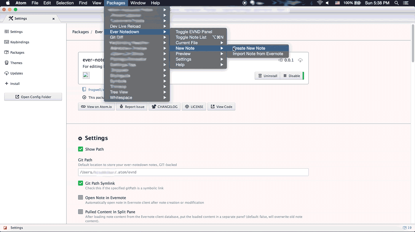
Task: Click the US flag input source icon
Action: pyautogui.click(x=337, y=3)
